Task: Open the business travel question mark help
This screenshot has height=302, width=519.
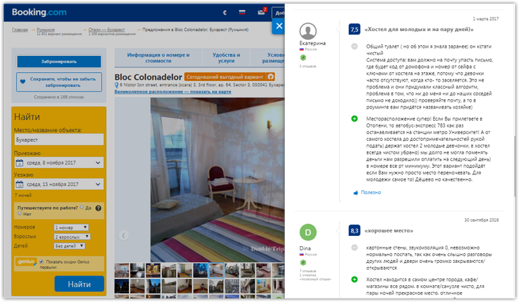Action: [99, 208]
